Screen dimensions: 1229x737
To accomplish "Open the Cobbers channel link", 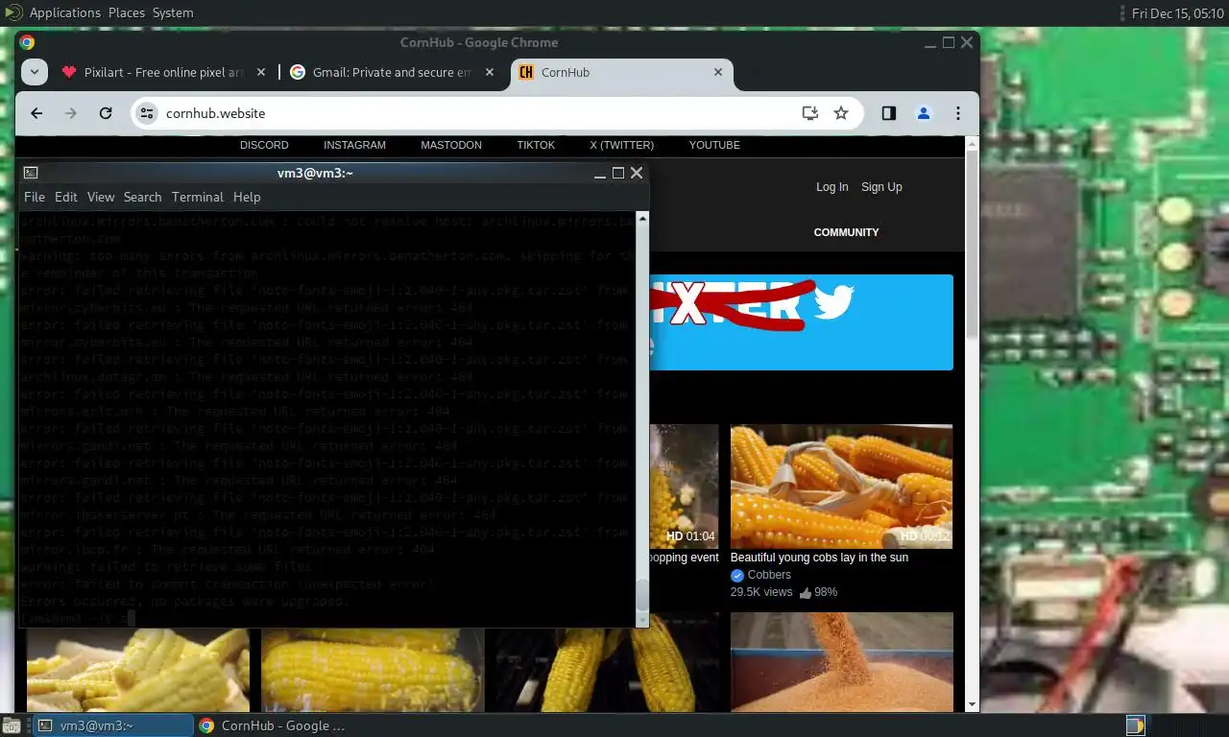I will point(769,575).
